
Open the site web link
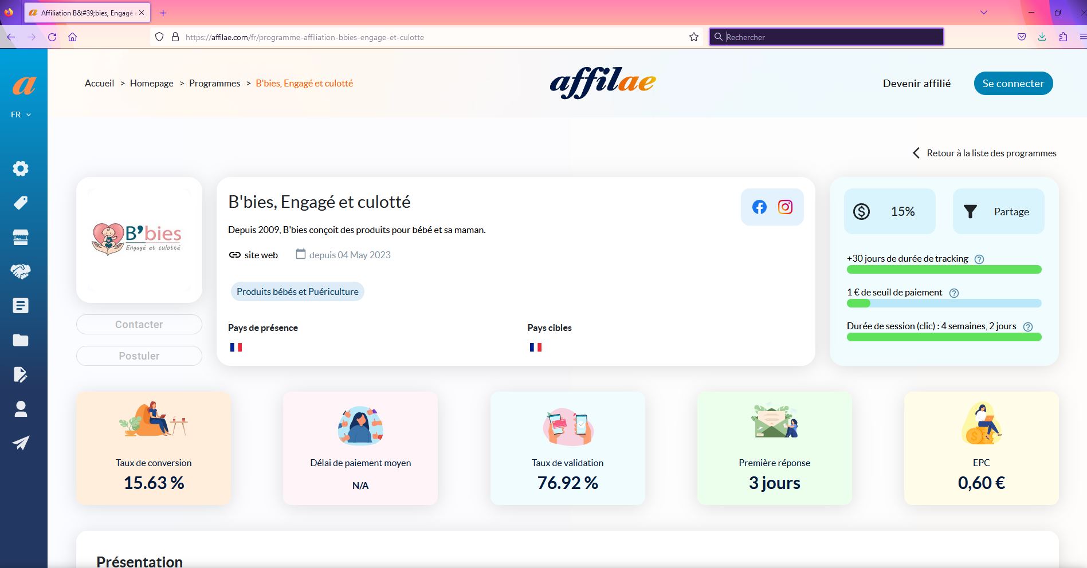pos(253,255)
